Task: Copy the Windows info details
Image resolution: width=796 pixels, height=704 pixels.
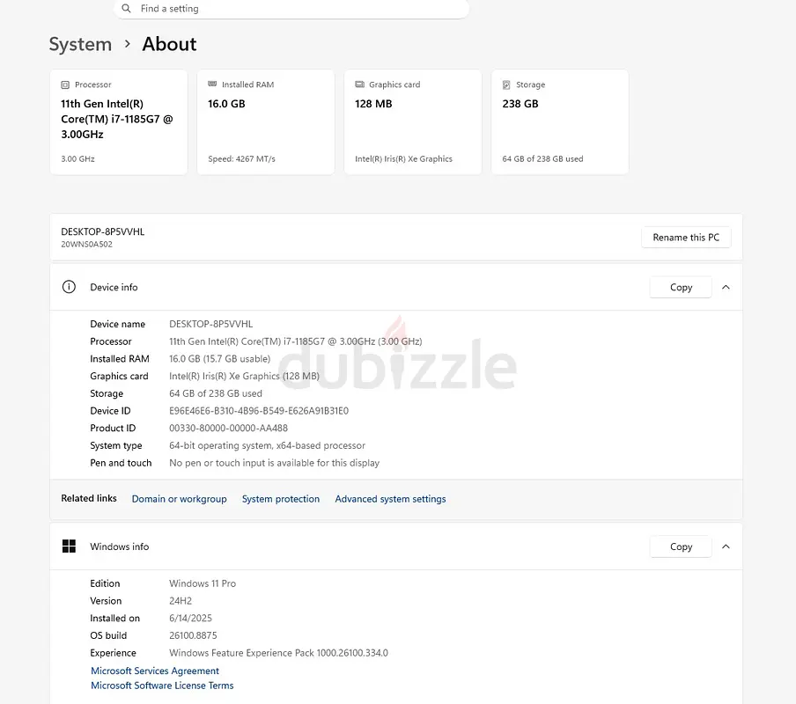Action: coord(681,546)
